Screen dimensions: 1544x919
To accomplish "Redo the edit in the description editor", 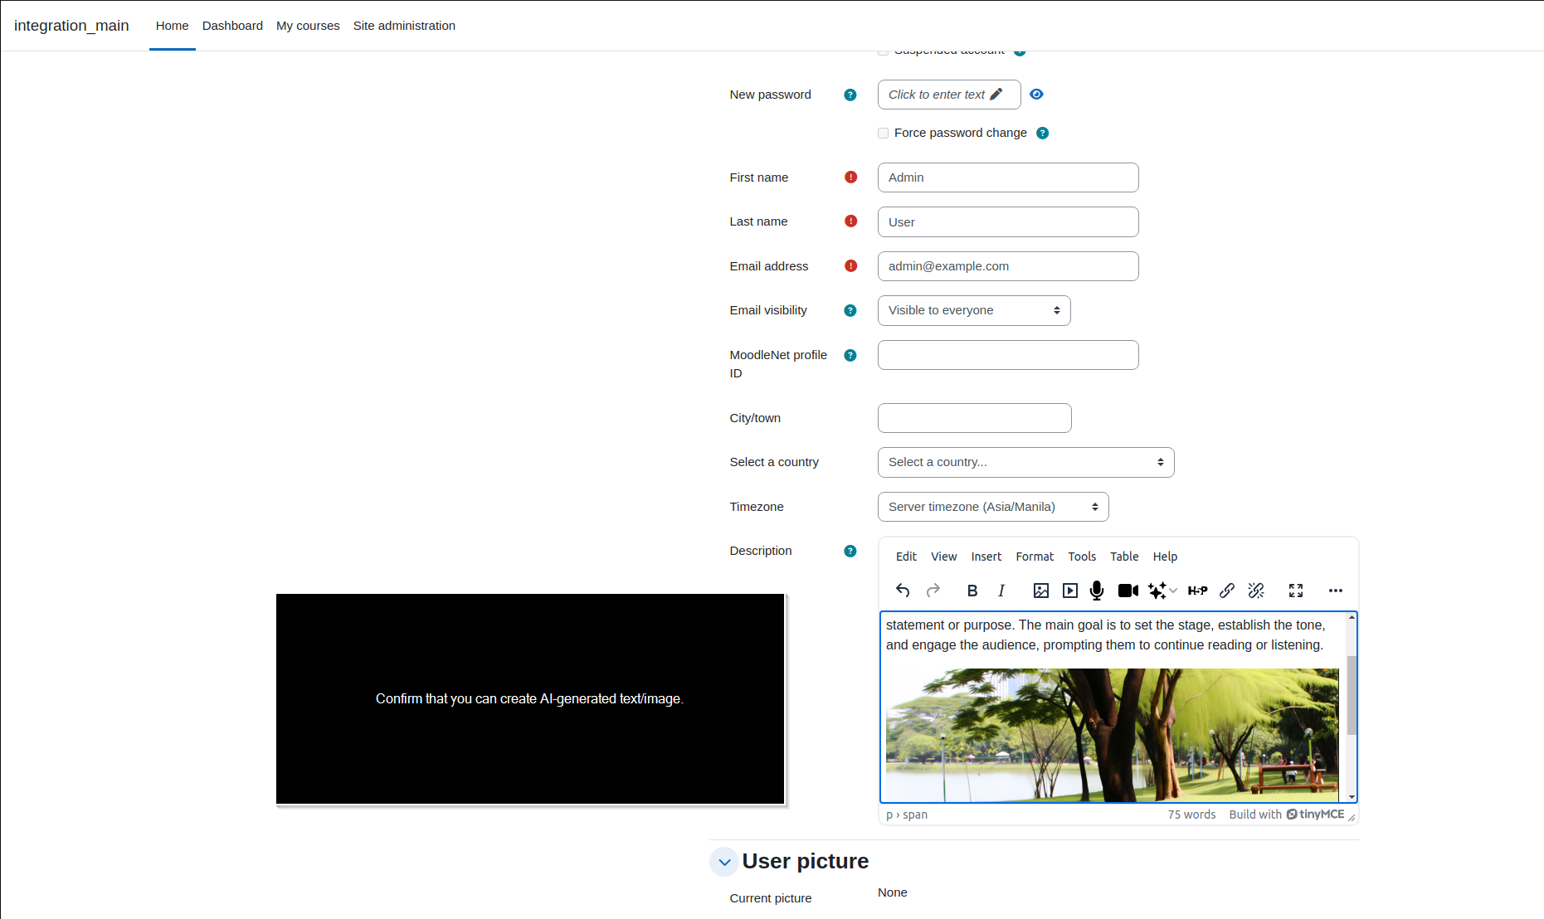I will coord(933,591).
